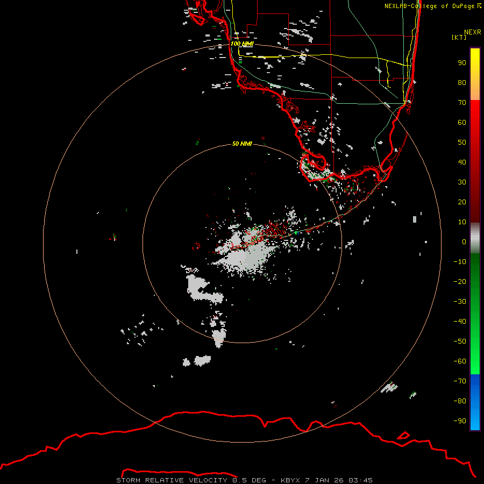Select the gray zero-velocity segment of color bar
This screenshot has width=484, height=484.
tap(475, 238)
